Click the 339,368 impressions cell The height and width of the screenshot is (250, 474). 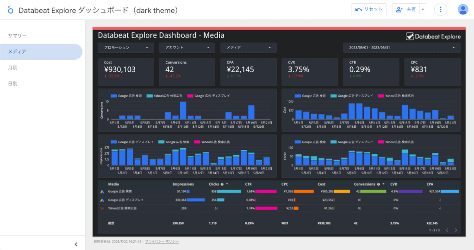point(181,200)
